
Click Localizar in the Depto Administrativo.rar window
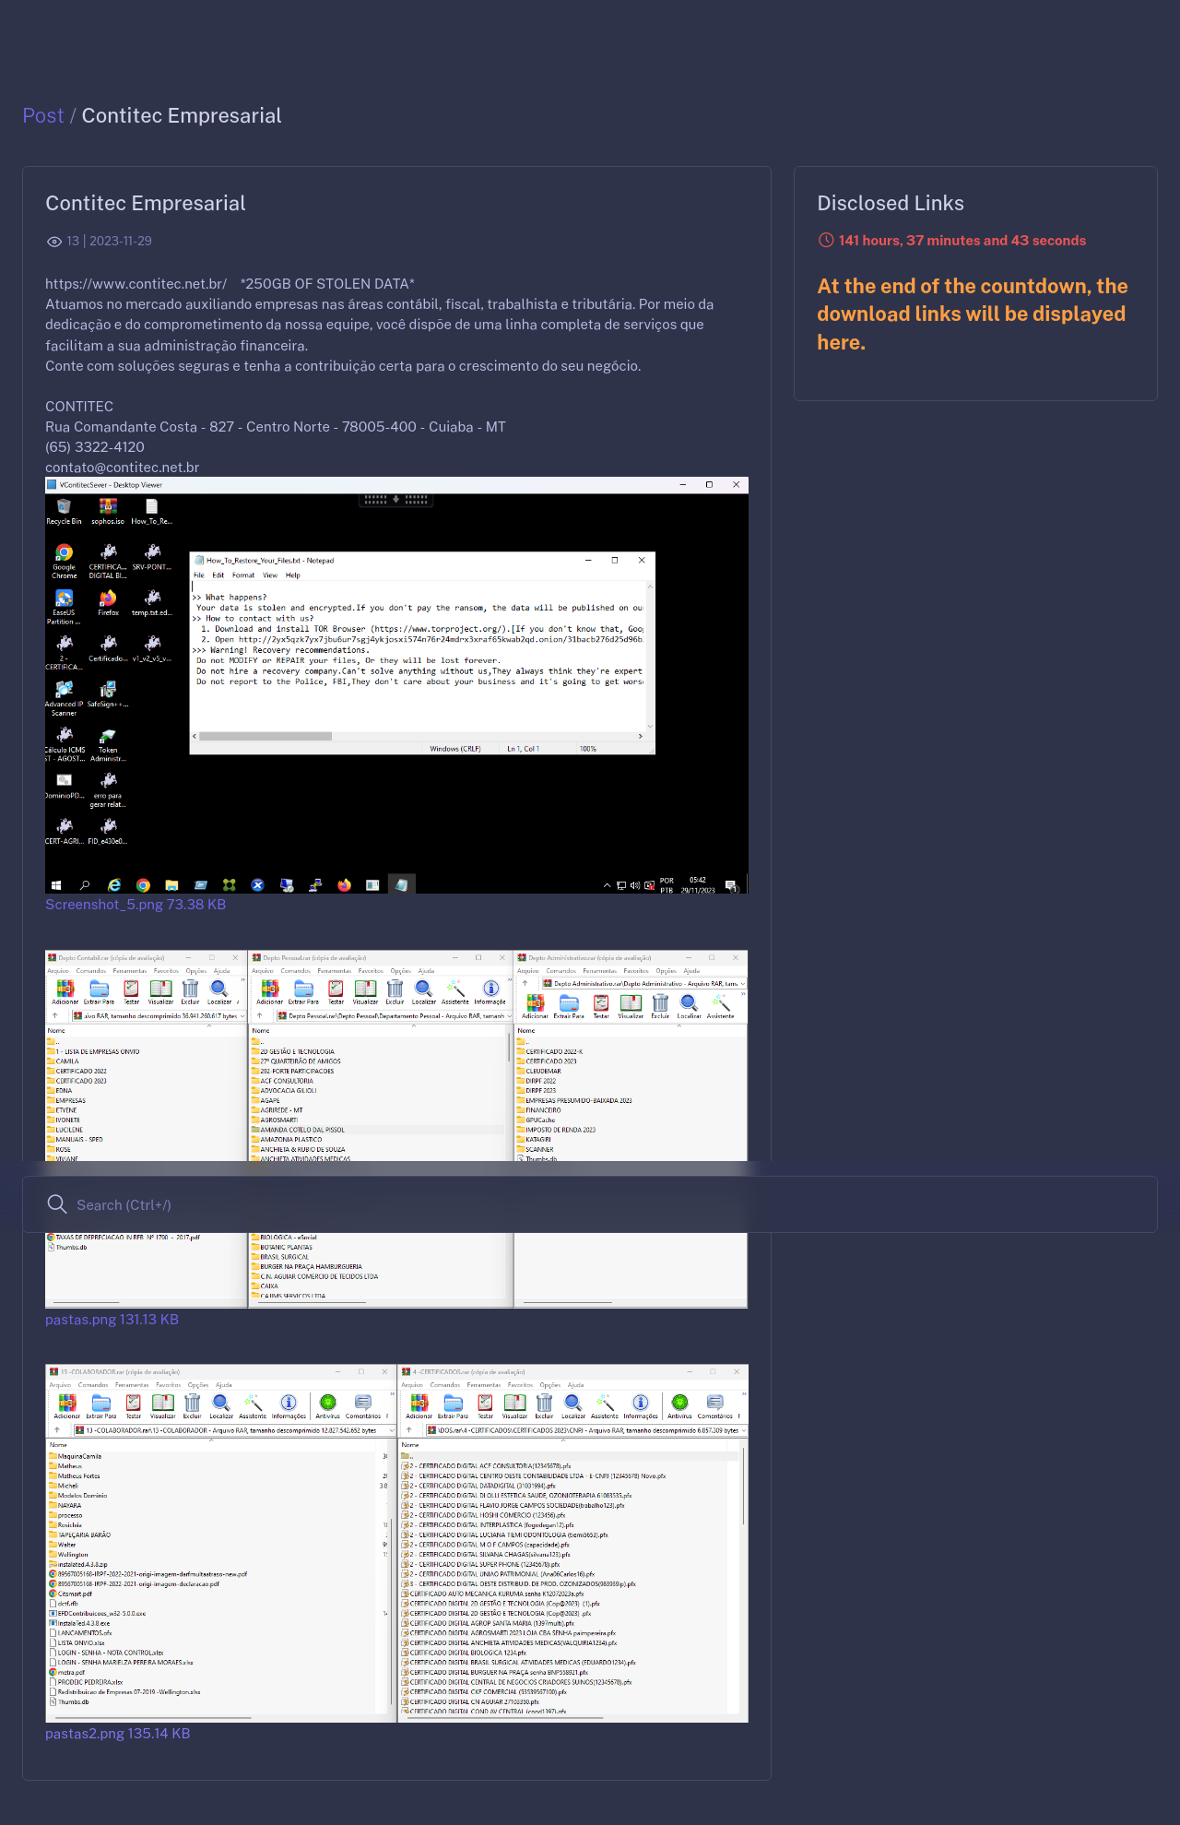pos(689,1006)
